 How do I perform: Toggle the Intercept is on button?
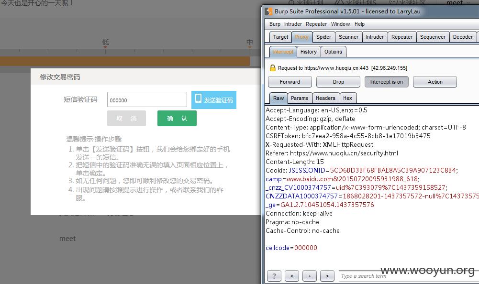(387, 82)
